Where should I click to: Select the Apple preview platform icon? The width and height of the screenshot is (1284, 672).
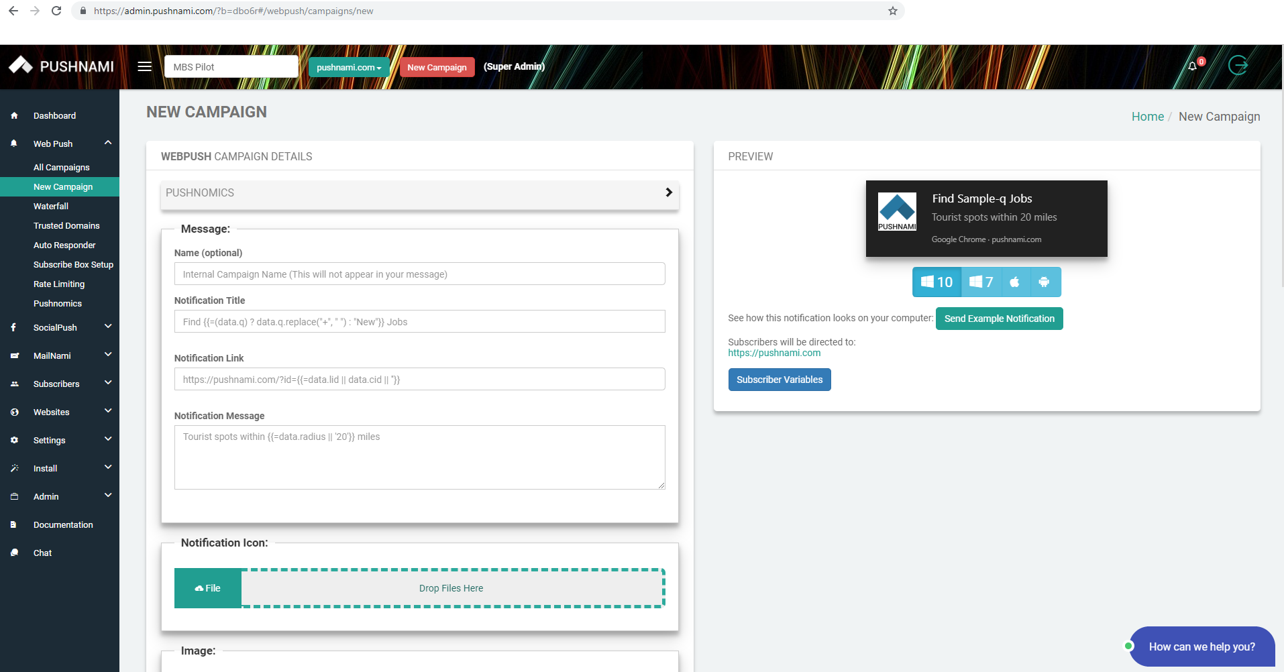coord(1014,282)
